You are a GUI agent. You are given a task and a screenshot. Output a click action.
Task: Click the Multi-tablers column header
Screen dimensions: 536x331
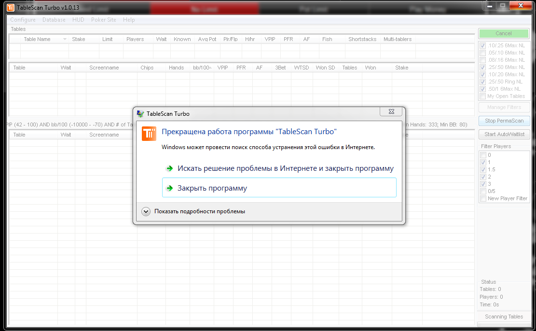tap(398, 39)
